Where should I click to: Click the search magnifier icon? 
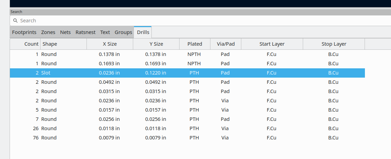15,21
